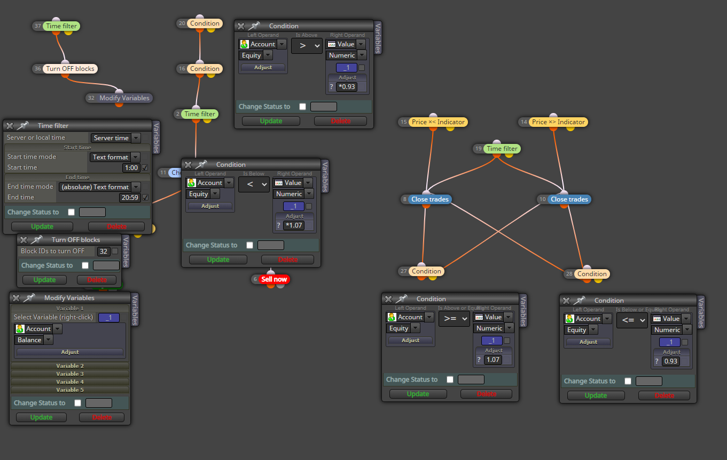Toggle Block IDs to turn OFF checkbox
This screenshot has height=460, width=727.
click(x=114, y=251)
